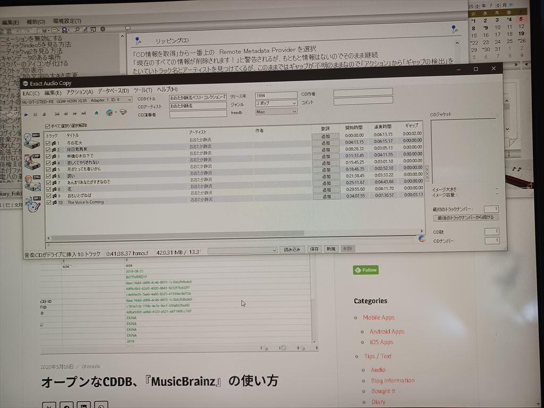Click the speech bubble icon above the note

[x=127, y=28]
